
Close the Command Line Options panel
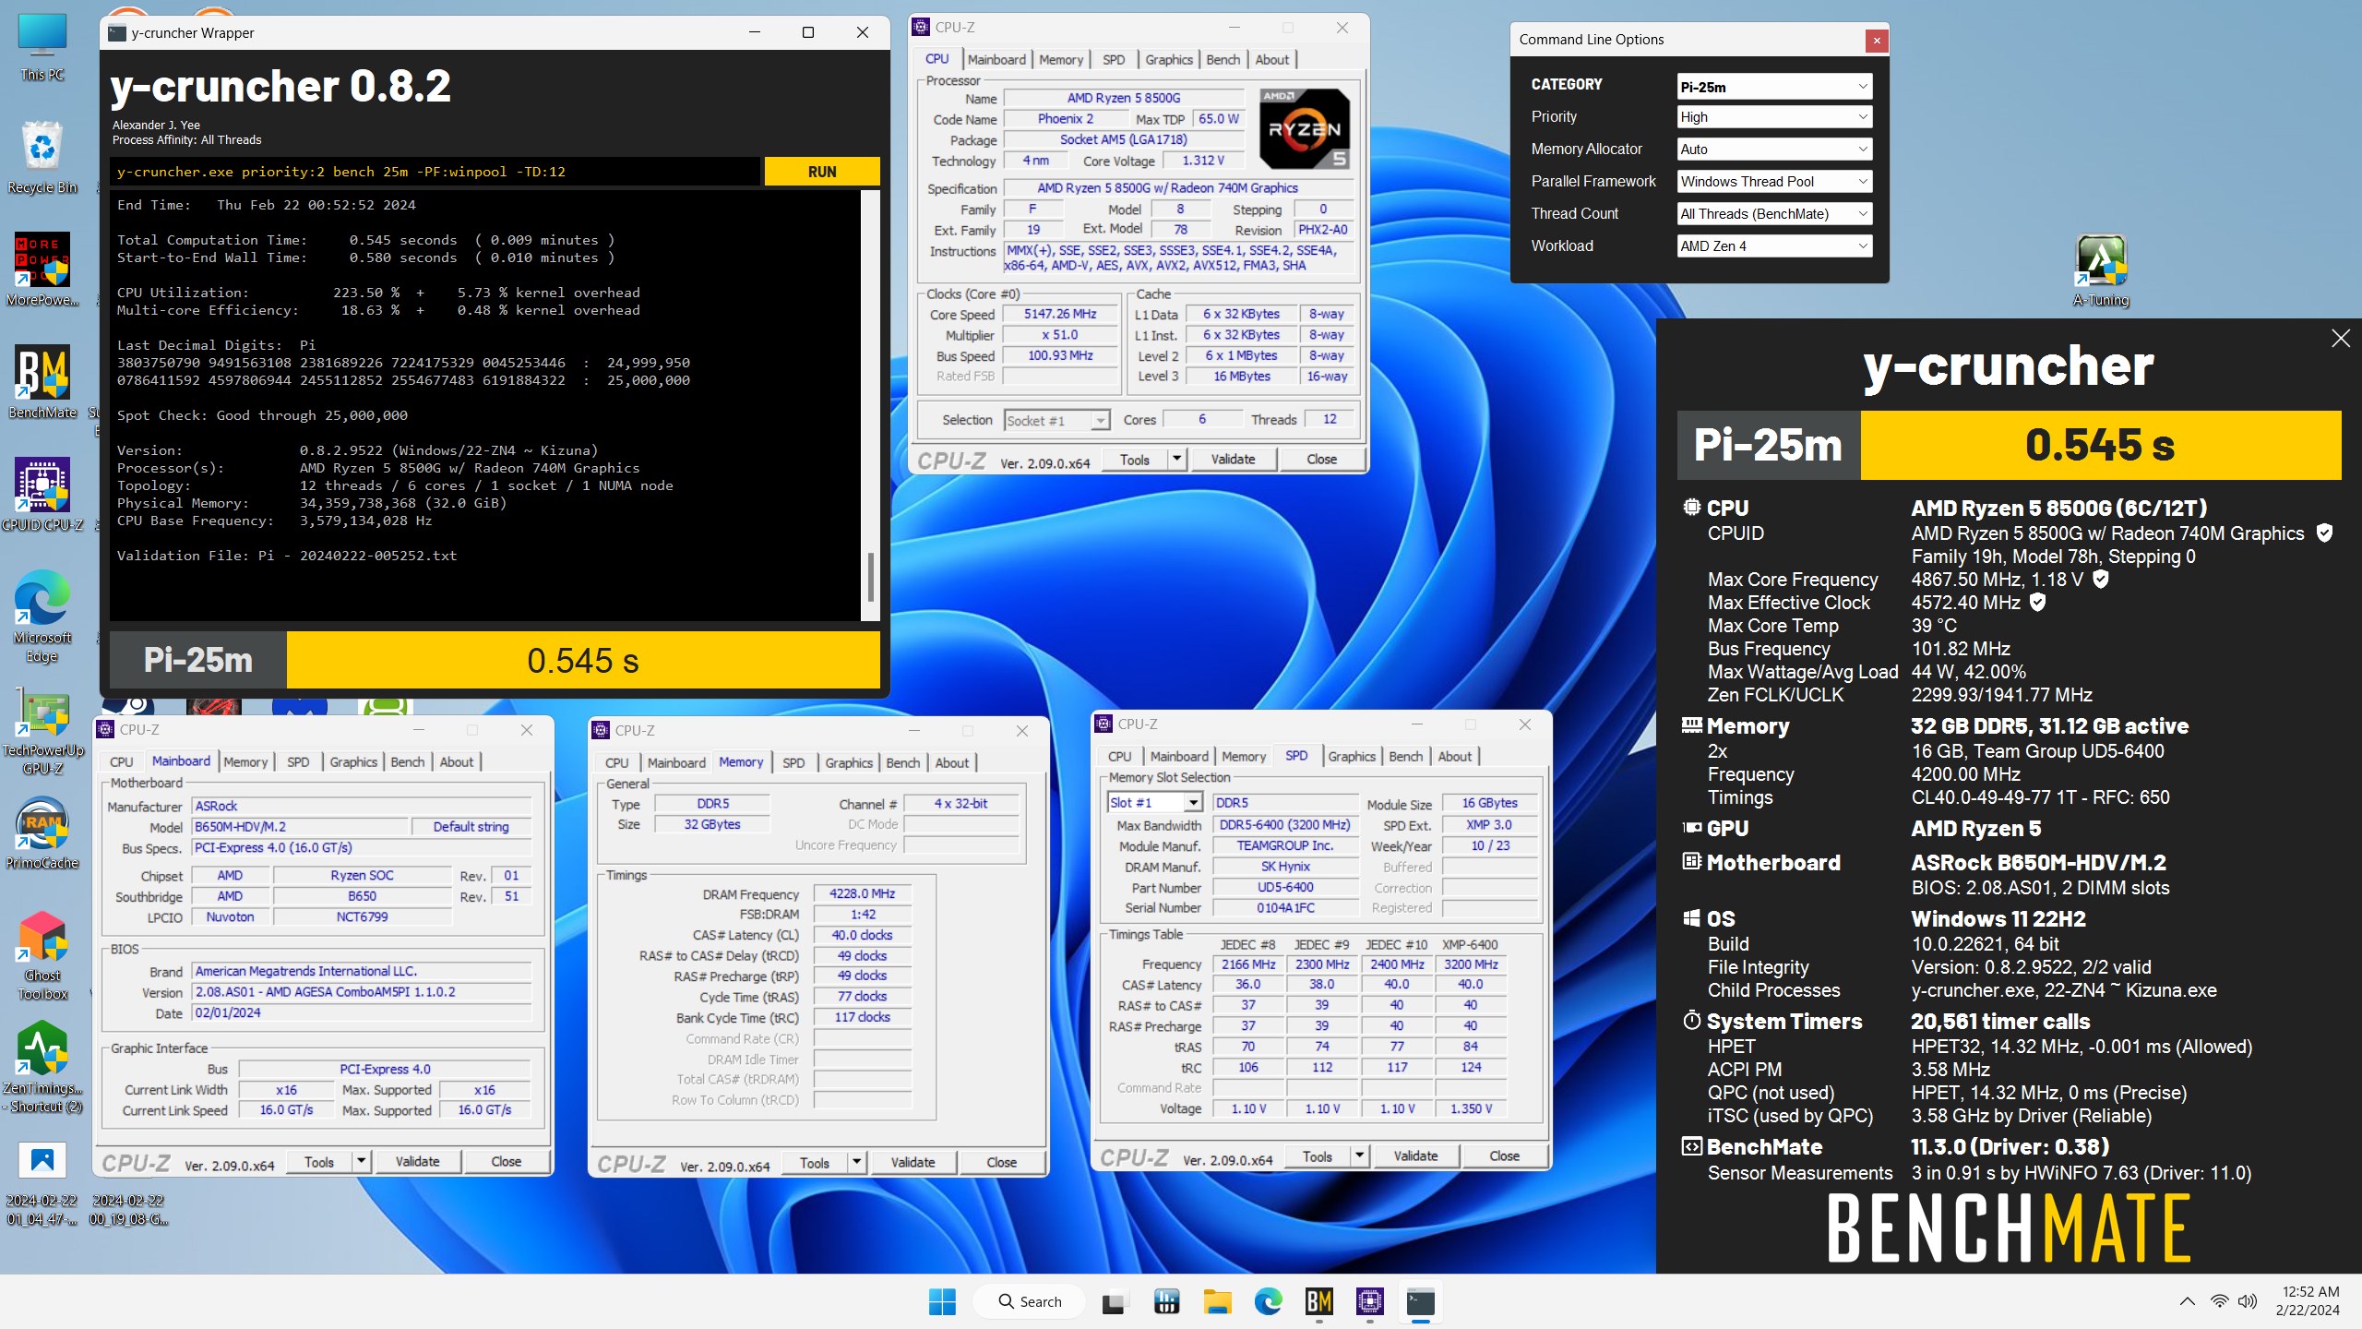point(1876,40)
